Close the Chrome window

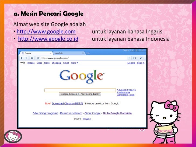click(142, 50)
